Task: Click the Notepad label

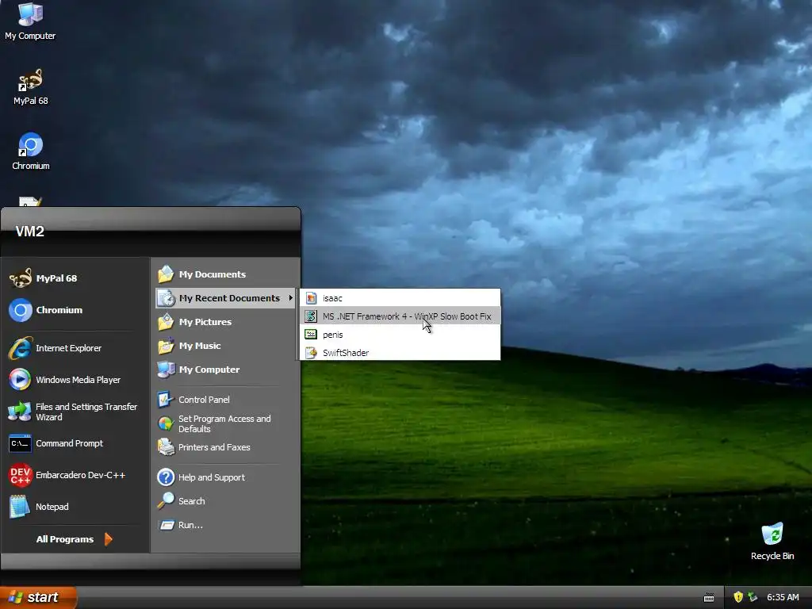Action: coord(52,507)
